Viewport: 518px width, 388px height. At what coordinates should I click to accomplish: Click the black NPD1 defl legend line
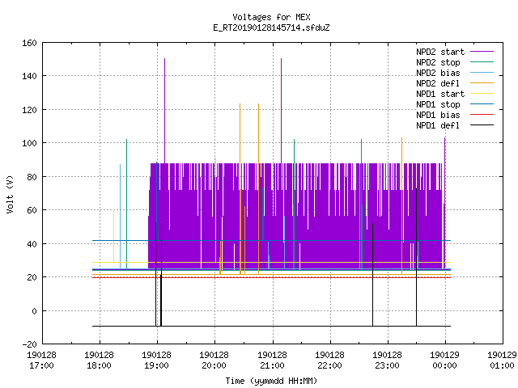point(482,125)
